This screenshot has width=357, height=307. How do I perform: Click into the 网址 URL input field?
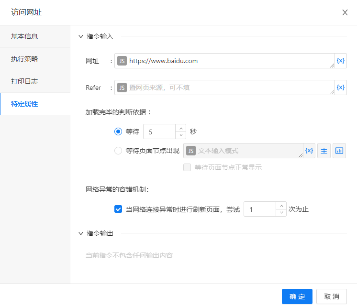pos(230,61)
